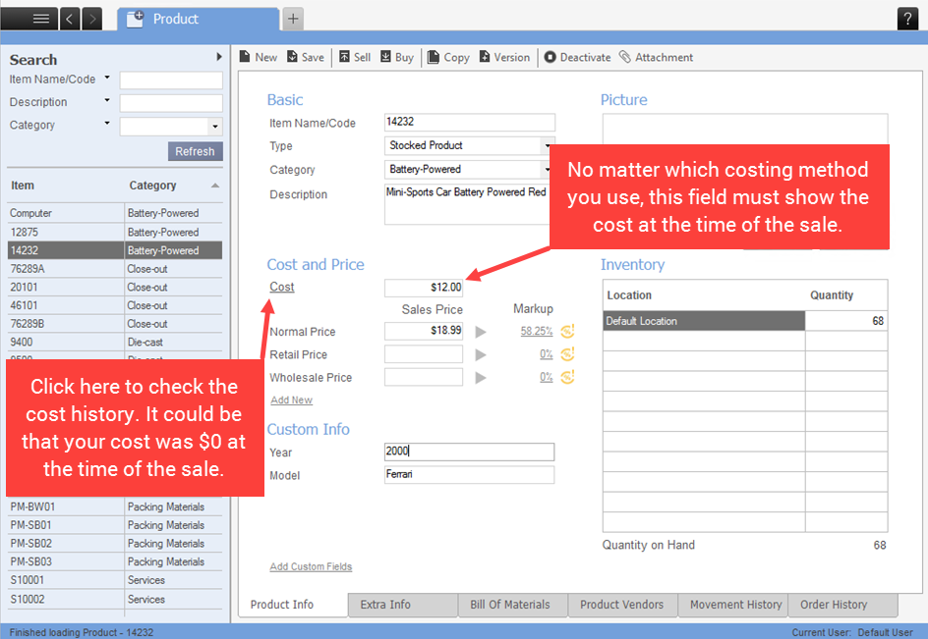928x639 pixels.
Task: Copy the product with the Copy icon
Action: pos(434,57)
